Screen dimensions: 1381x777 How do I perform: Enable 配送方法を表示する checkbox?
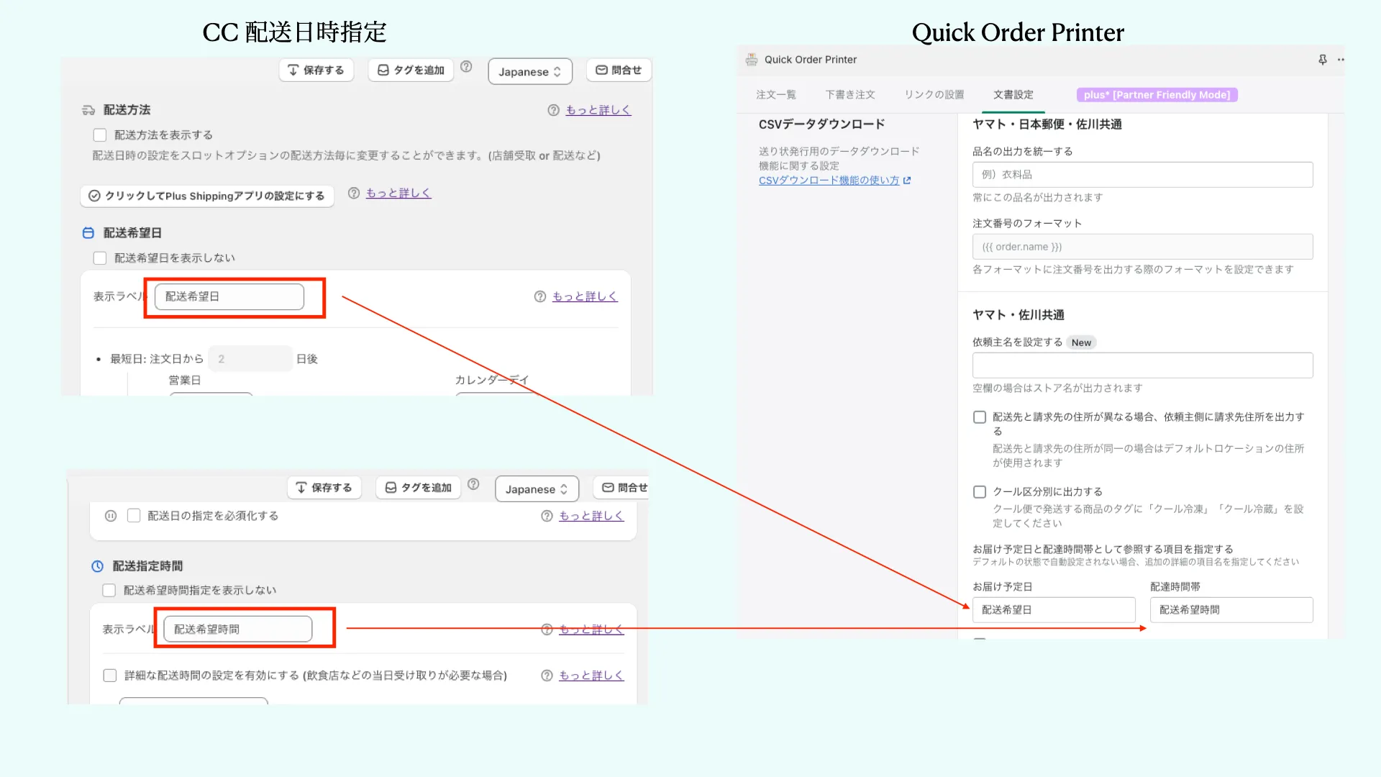tap(100, 135)
